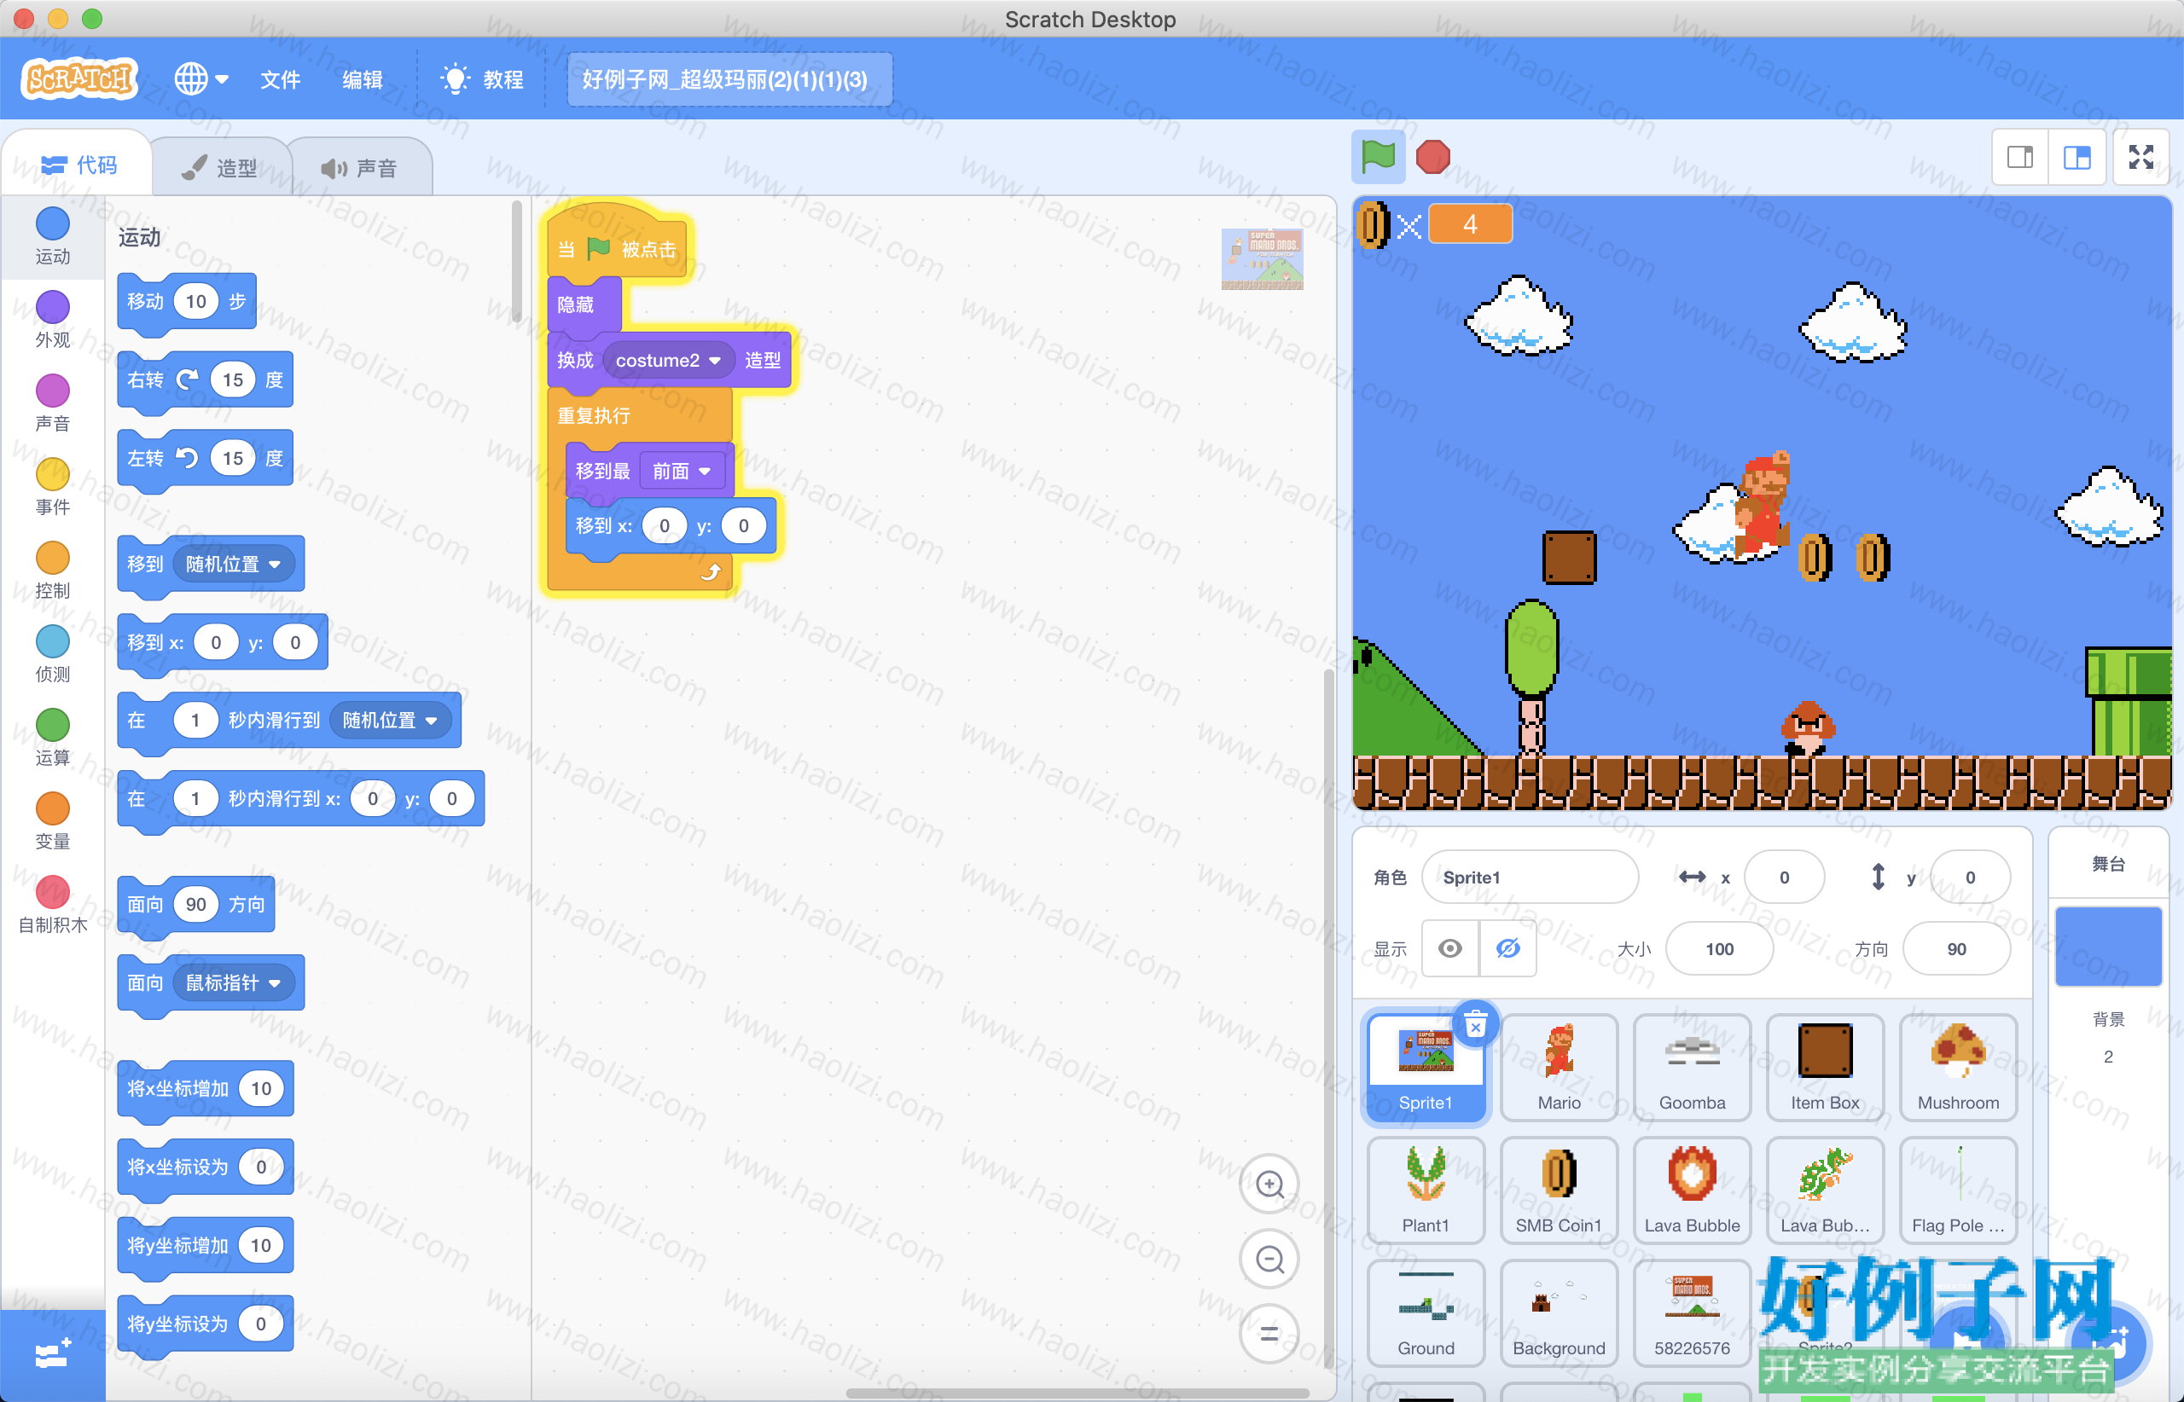The width and height of the screenshot is (2184, 1402).
Task: Delete Sprite1 with the trash icon
Action: (x=1475, y=1025)
